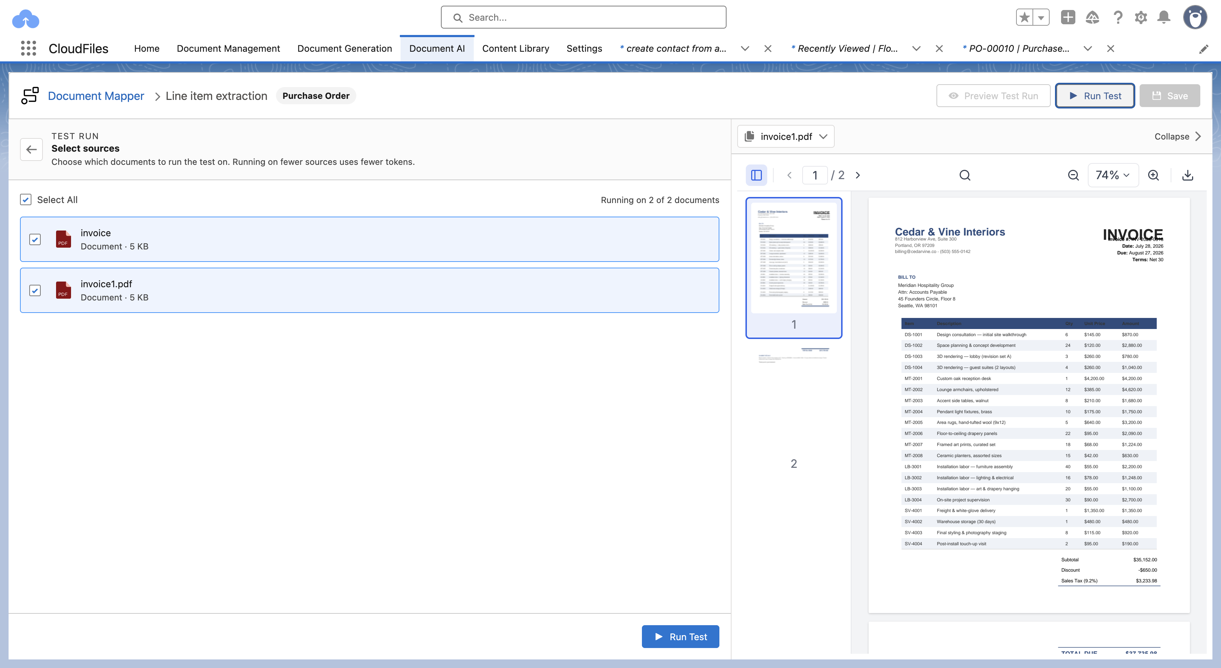This screenshot has height=668, width=1221.
Task: Zoom out of the PDF
Action: click(1074, 175)
